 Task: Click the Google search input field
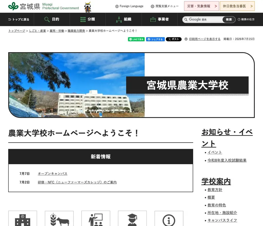[x=203, y=20]
